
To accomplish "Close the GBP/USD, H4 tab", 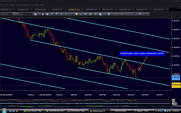I will click(x=100, y=10).
